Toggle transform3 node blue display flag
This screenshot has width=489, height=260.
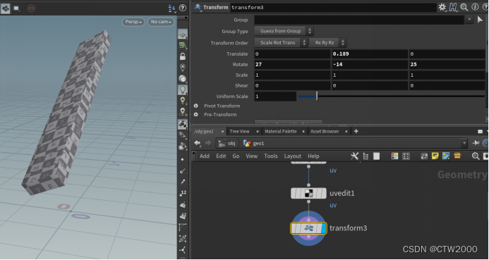pos(323,228)
